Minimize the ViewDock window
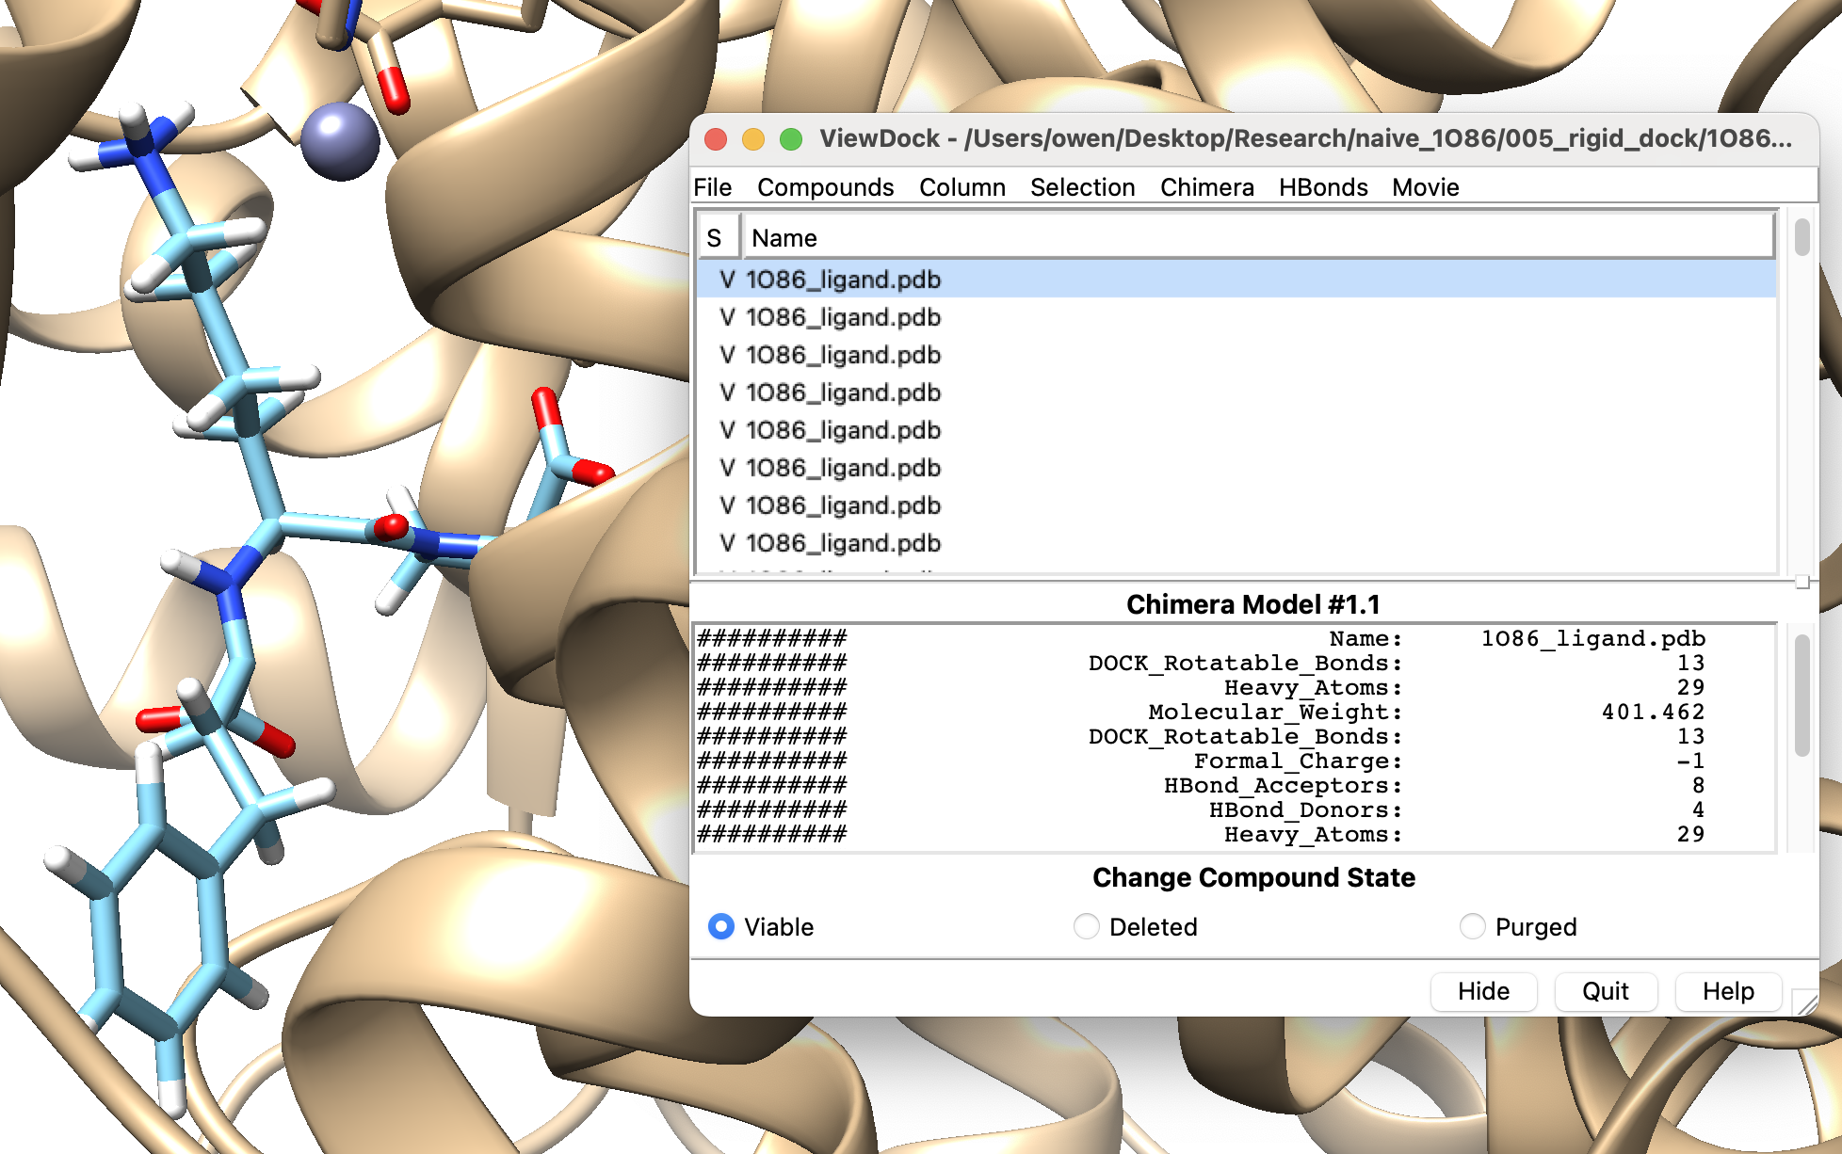Screen dimensions: 1842x1154 tap(753, 139)
